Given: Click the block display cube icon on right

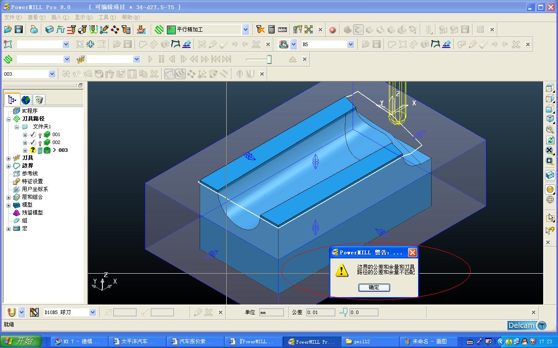Looking at the screenshot, I should tap(550, 175).
